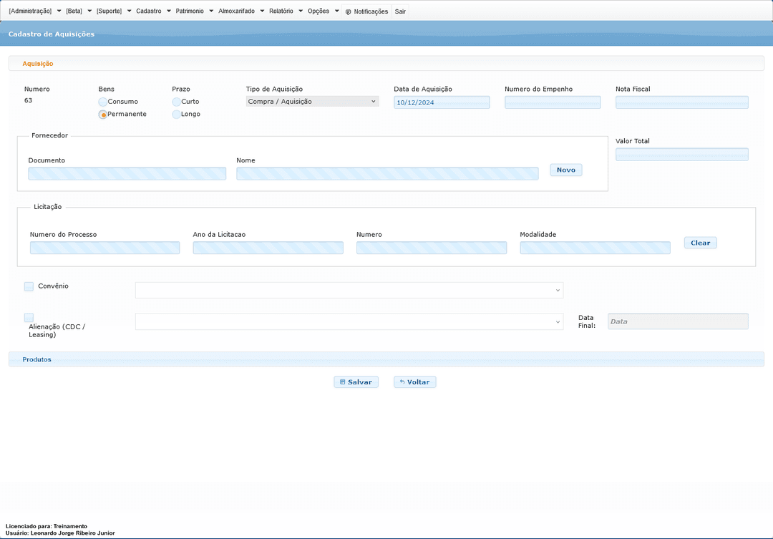This screenshot has height=539, width=773.
Task: Click the arrow next to [Administração]
Action: [x=59, y=11]
